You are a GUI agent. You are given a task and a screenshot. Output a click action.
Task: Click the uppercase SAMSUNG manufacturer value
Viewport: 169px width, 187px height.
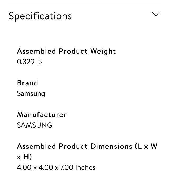click(x=35, y=125)
